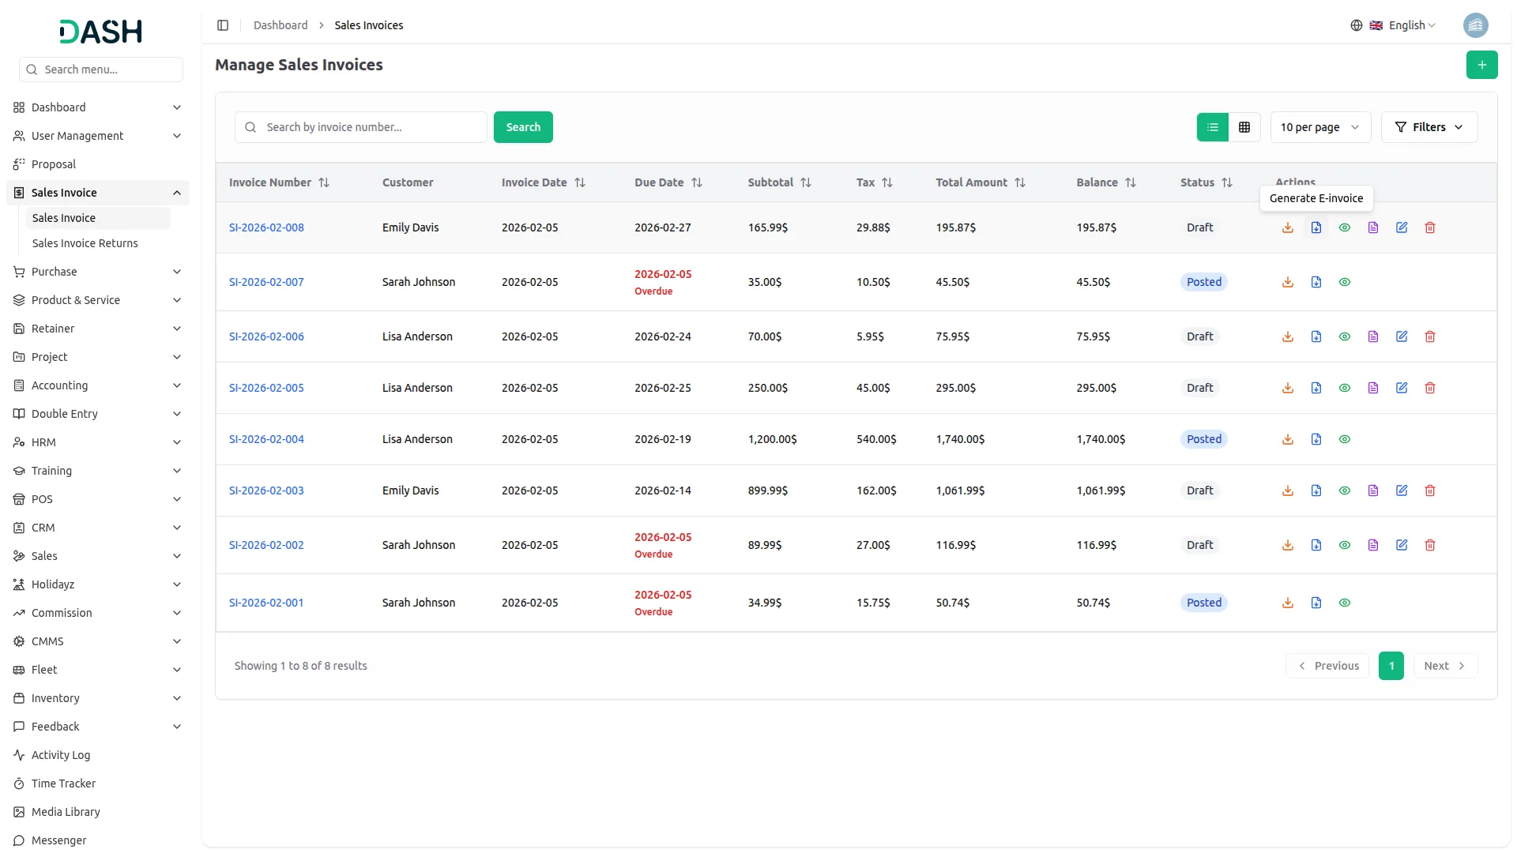Preview invoice SI-2026-02-004 with the eye icon

tap(1345, 439)
